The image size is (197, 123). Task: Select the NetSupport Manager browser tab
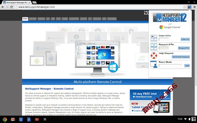tap(17, 2)
